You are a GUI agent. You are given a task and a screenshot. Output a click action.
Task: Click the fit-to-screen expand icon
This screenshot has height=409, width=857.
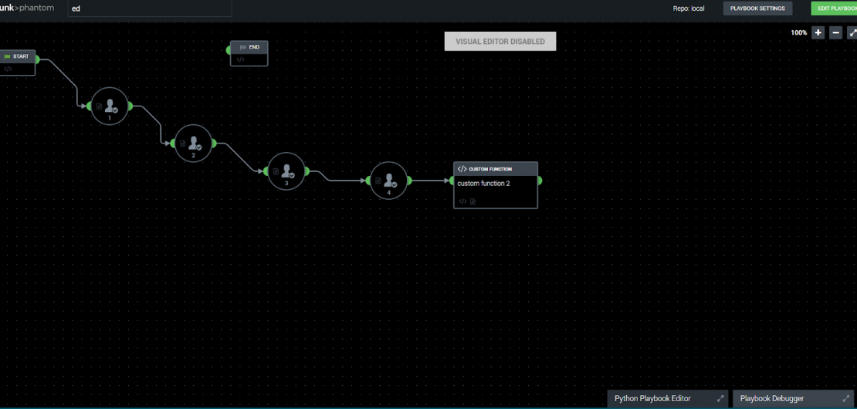tap(852, 32)
